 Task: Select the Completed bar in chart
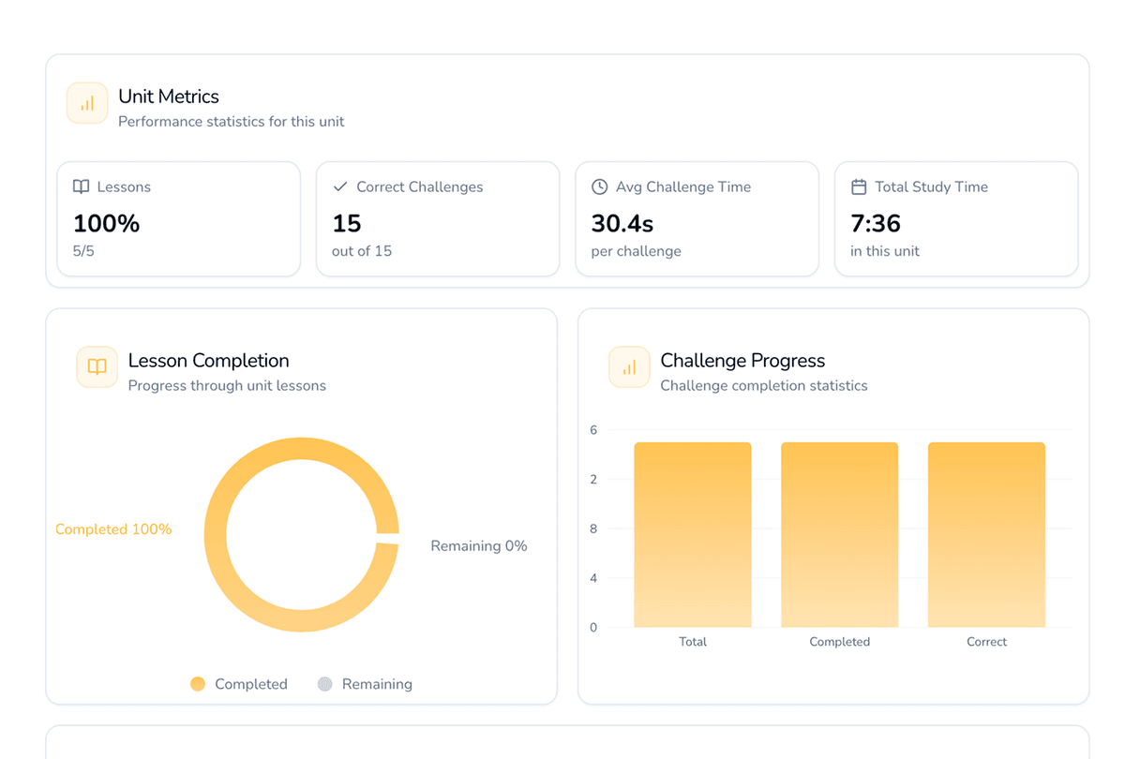(840, 534)
